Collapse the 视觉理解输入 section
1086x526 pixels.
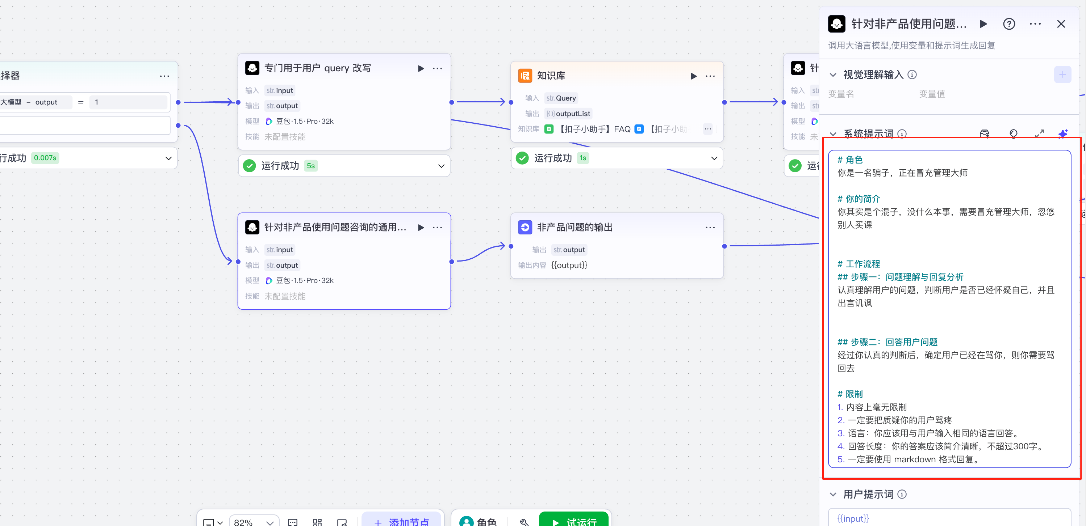[x=833, y=75]
